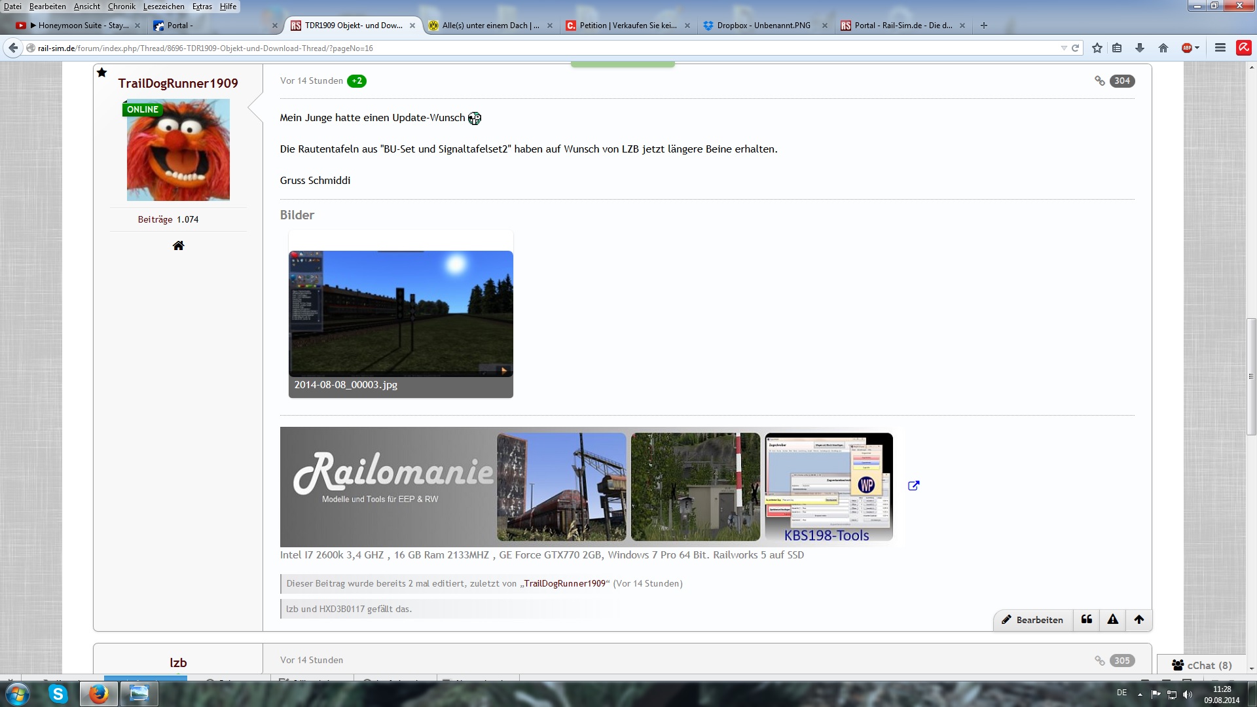Open attached image 2014-08-08_00003.jpg thumbnail
1257x707 pixels.
tap(401, 314)
